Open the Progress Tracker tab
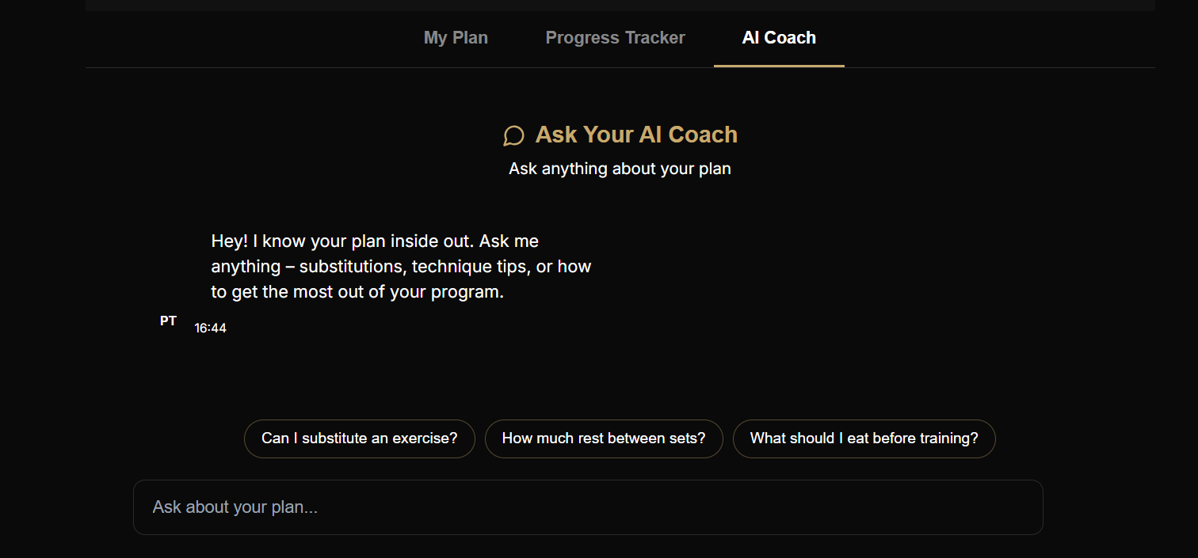1198x558 pixels. (x=615, y=37)
